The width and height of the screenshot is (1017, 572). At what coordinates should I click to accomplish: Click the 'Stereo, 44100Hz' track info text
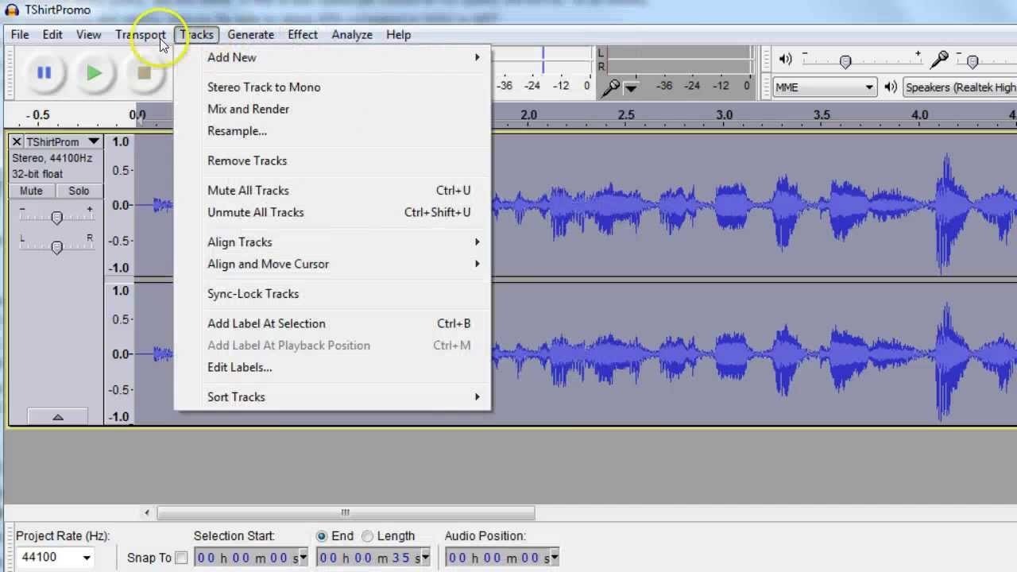(52, 158)
